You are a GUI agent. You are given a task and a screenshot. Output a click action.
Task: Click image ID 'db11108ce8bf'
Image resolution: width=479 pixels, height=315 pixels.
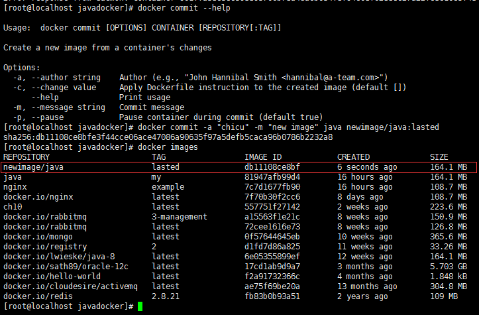(x=272, y=167)
